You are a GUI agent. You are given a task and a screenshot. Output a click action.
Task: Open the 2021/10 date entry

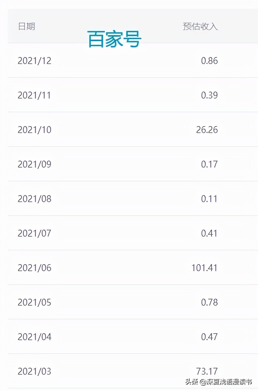pyautogui.click(x=34, y=130)
